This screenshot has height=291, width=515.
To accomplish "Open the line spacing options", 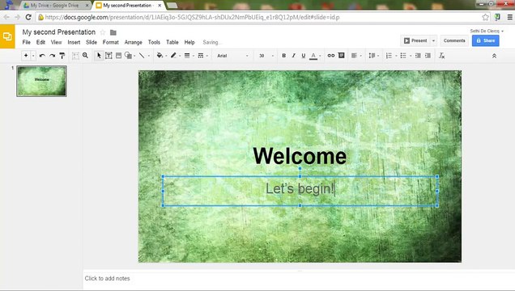I will point(372,56).
